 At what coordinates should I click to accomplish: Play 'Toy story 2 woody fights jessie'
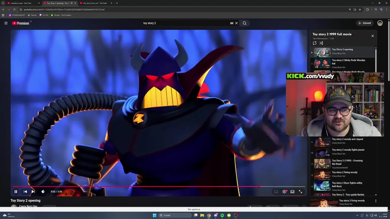pos(342,152)
